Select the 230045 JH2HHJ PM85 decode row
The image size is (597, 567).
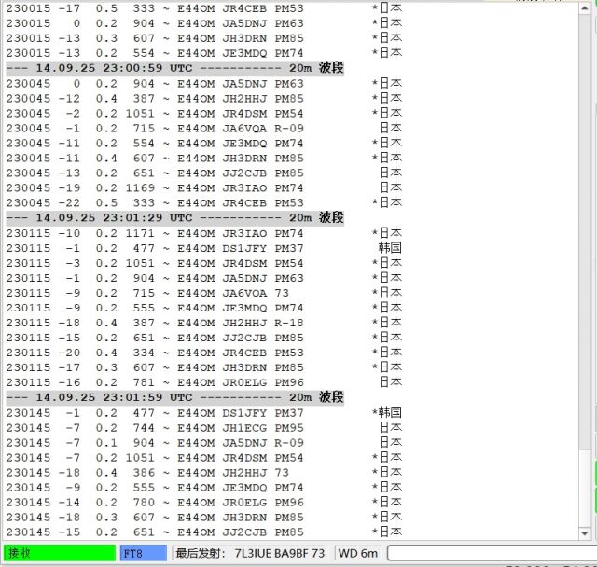coord(203,98)
